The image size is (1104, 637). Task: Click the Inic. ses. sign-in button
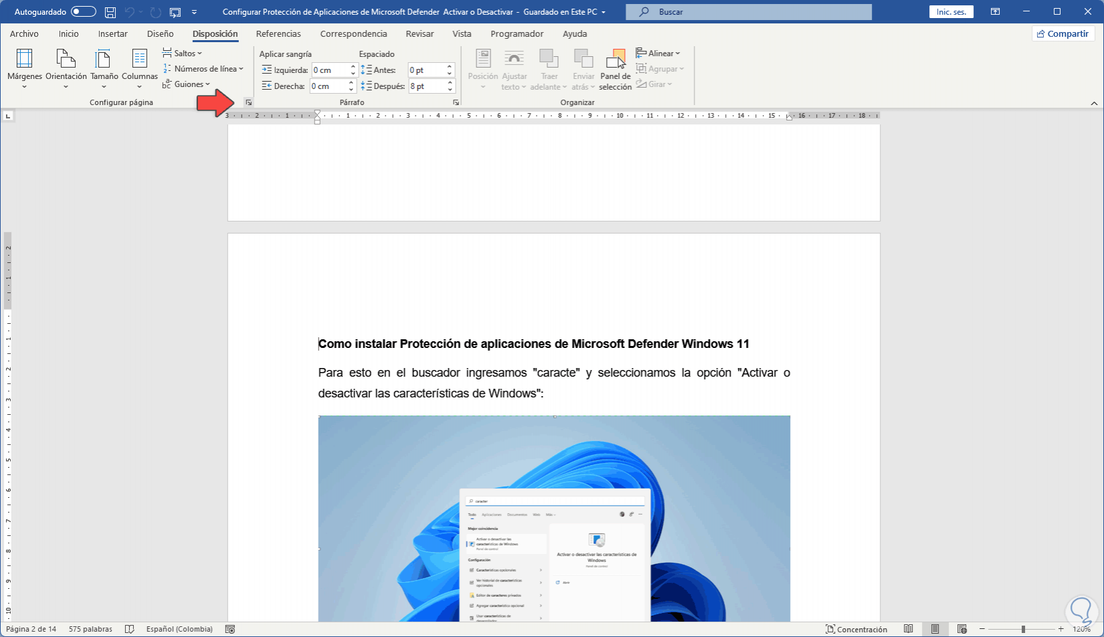click(951, 12)
